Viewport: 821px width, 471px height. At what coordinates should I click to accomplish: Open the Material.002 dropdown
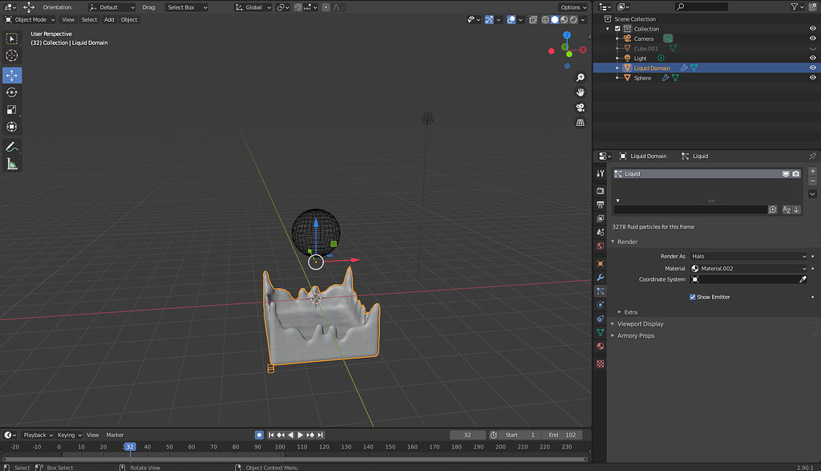pyautogui.click(x=749, y=268)
